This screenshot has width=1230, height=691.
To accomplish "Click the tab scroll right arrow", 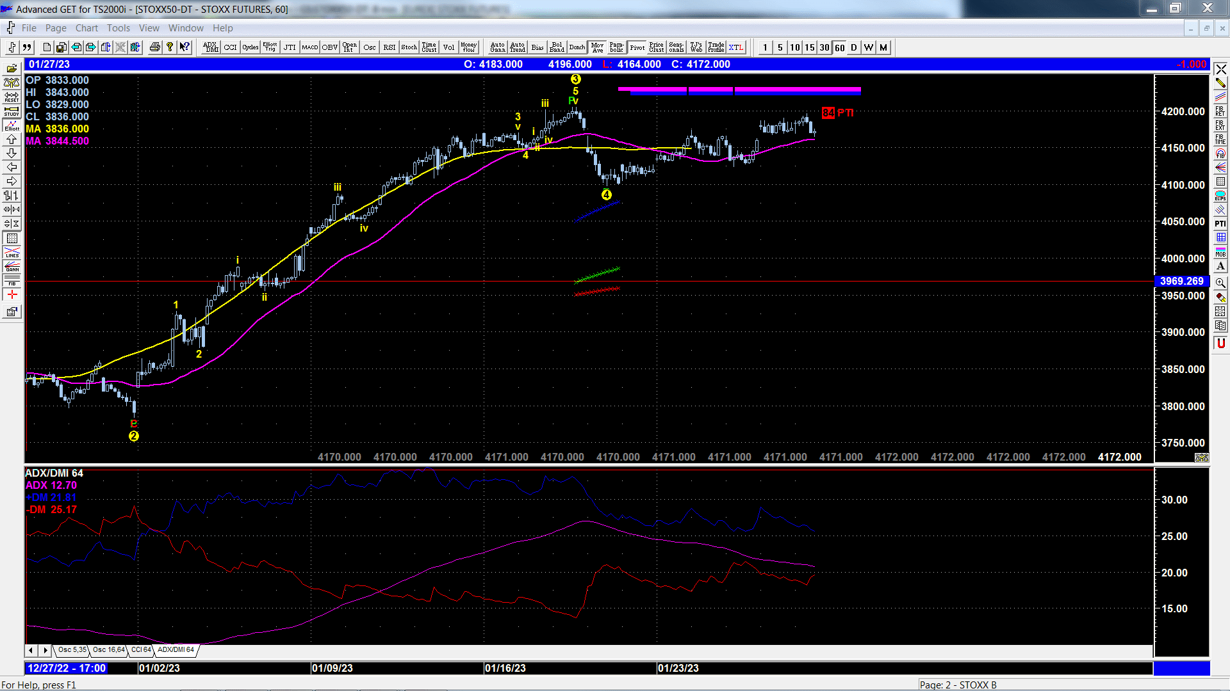I will 45,651.
